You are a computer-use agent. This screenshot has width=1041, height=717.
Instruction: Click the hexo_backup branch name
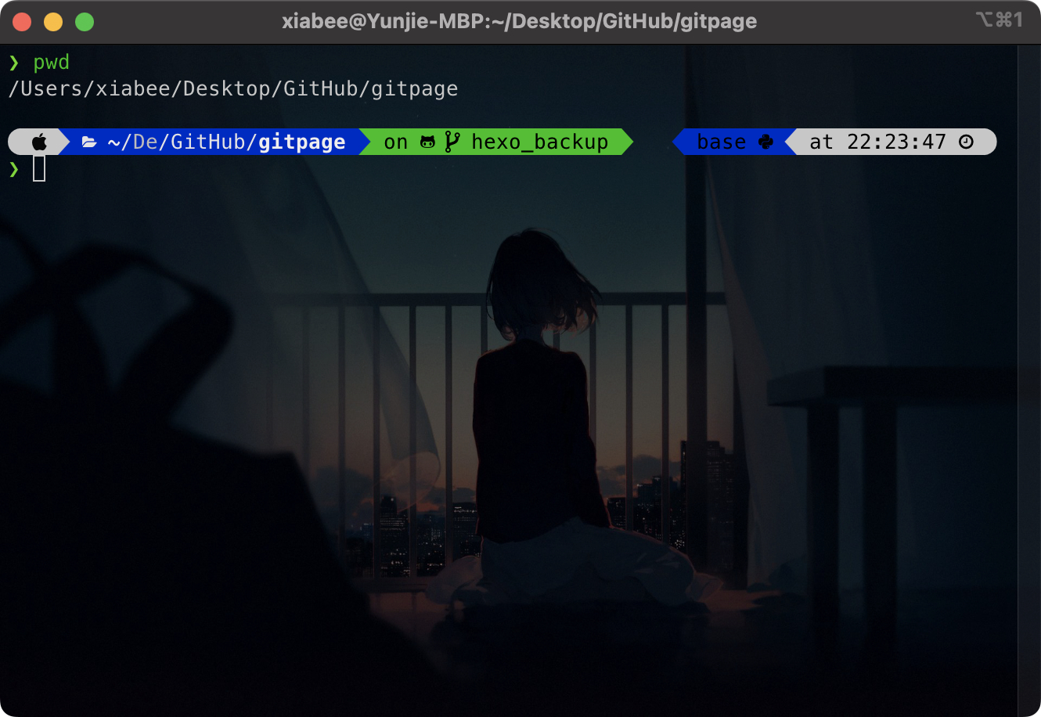(x=540, y=142)
